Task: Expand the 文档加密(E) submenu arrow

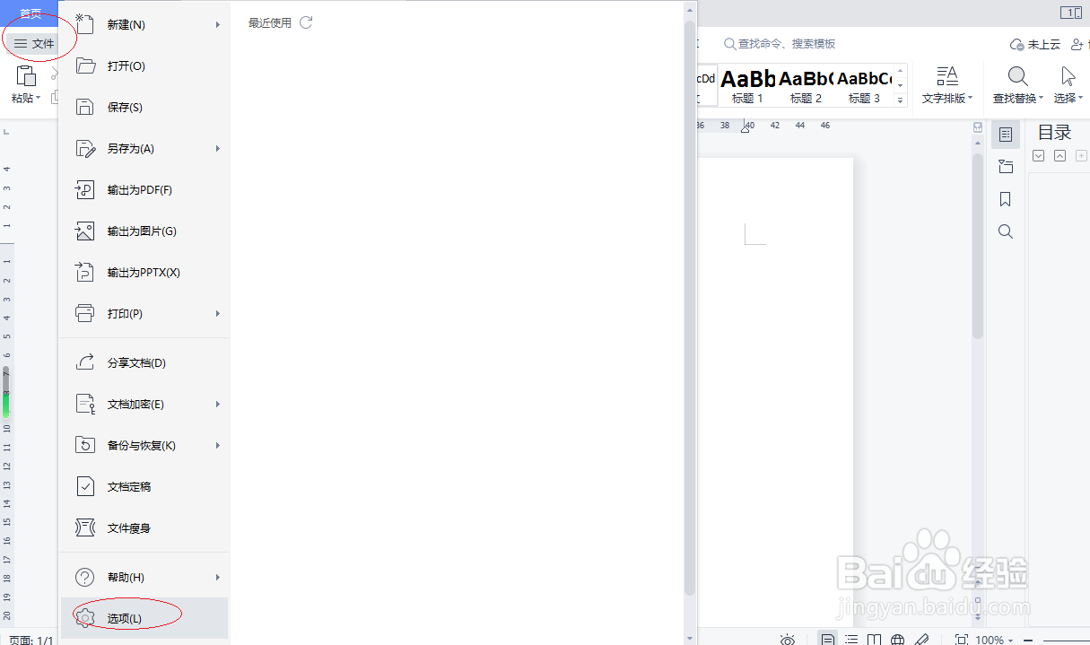Action: [x=217, y=405]
